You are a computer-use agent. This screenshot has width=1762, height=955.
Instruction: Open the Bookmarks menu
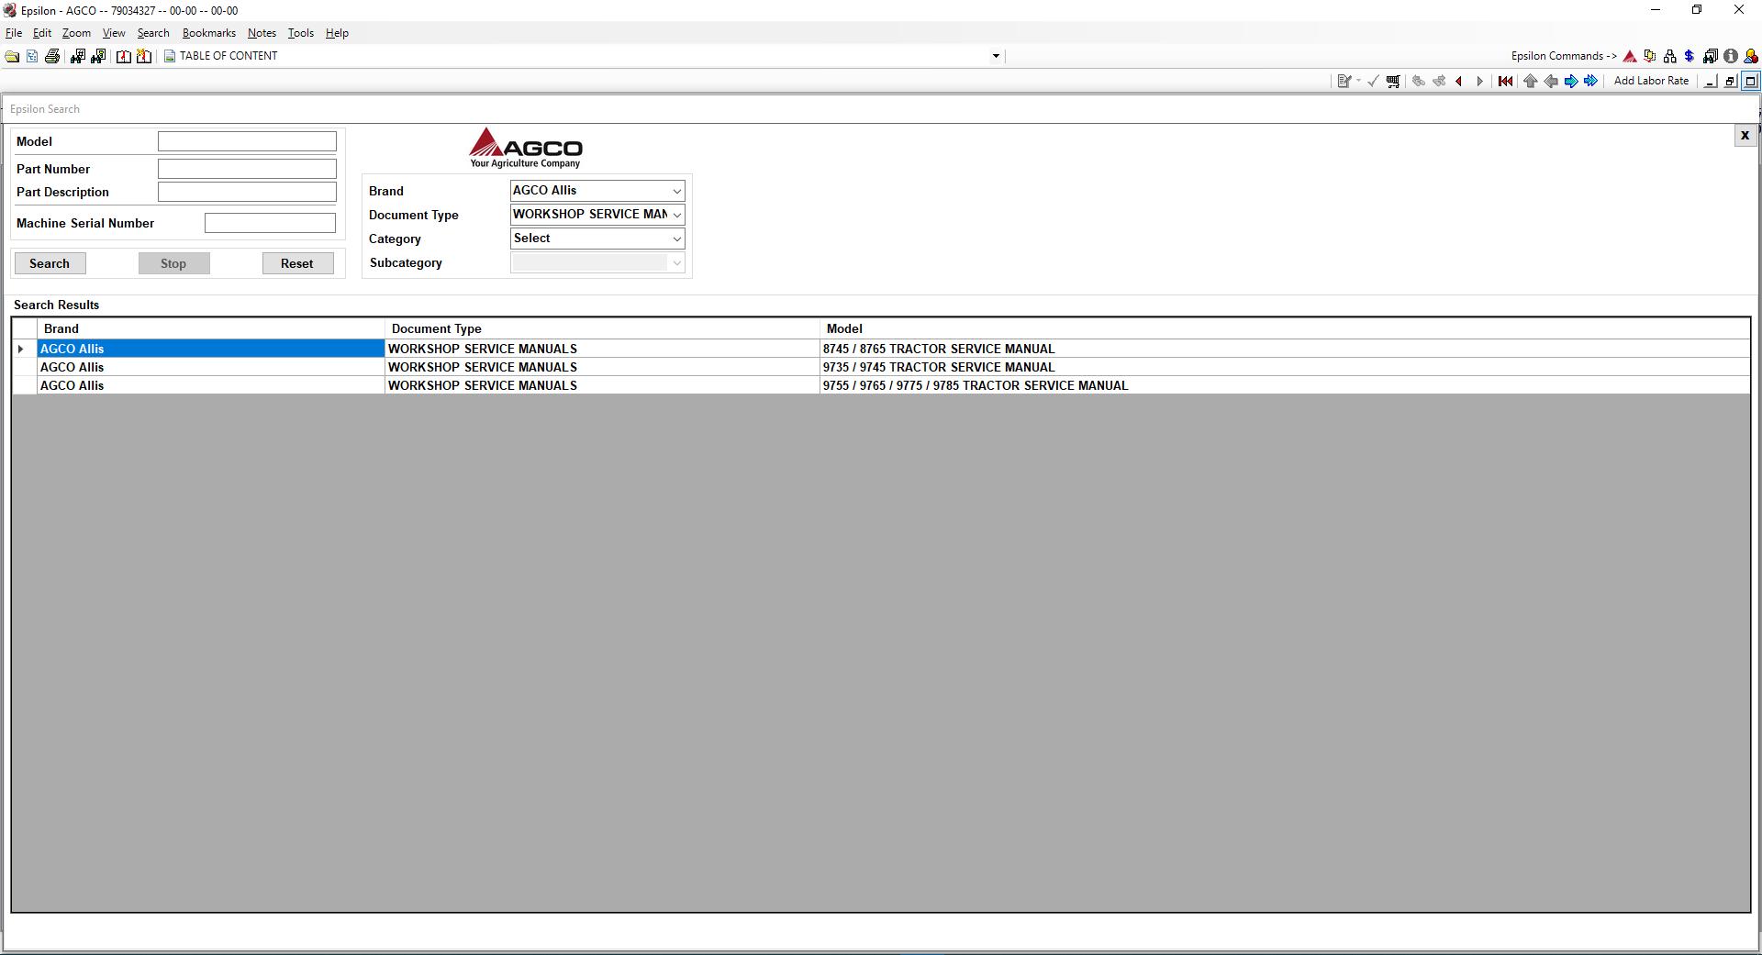point(209,33)
